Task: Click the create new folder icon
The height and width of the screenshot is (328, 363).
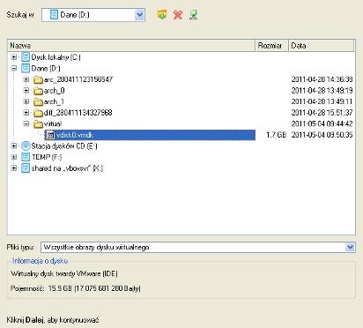Action: point(162,14)
